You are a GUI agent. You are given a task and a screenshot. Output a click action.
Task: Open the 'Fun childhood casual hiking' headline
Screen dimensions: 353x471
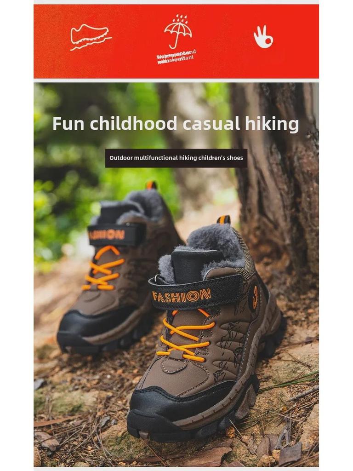[x=176, y=123]
